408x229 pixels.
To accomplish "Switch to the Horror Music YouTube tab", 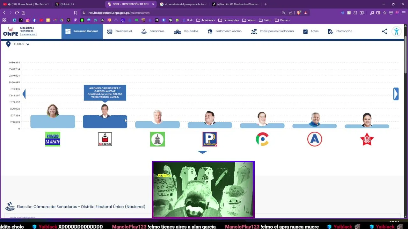I will pos(26,4).
